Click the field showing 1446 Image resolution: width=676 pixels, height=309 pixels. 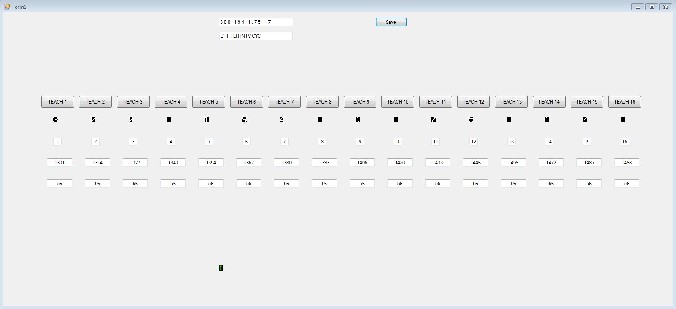point(476,163)
